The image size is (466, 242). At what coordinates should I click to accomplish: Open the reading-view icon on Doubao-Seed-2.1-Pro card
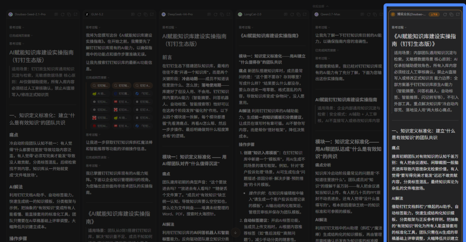pyautogui.click(x=56, y=14)
